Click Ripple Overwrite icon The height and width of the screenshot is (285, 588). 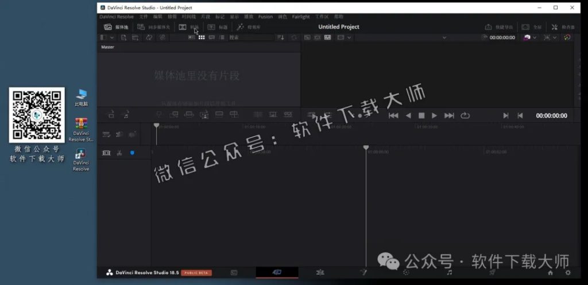tap(189, 115)
